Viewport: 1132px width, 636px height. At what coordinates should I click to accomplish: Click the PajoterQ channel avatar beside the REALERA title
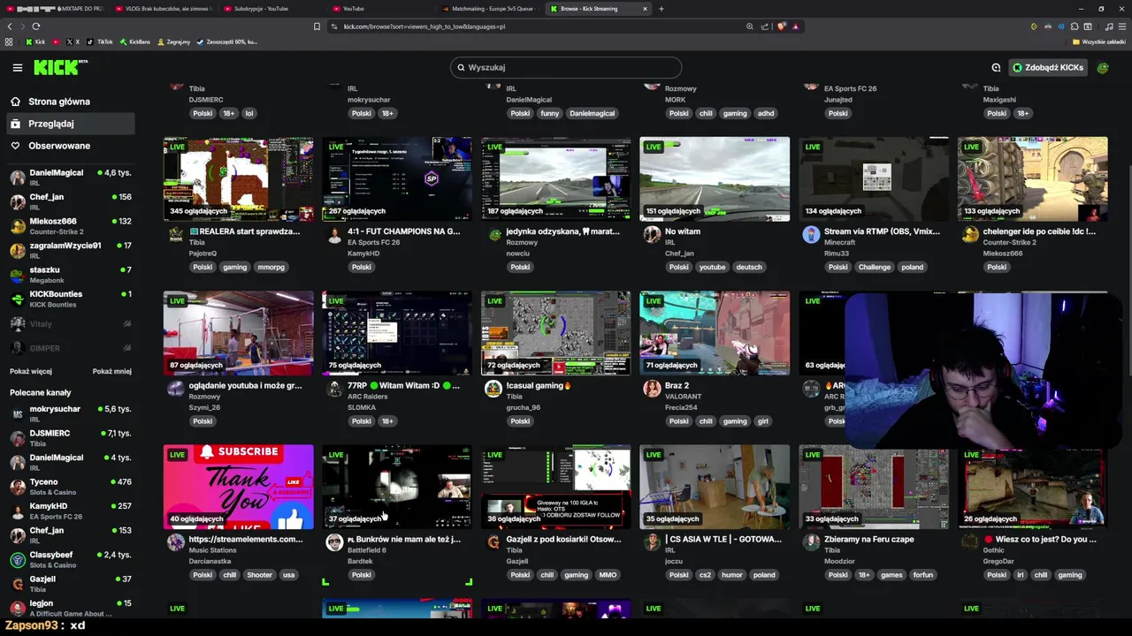(175, 234)
